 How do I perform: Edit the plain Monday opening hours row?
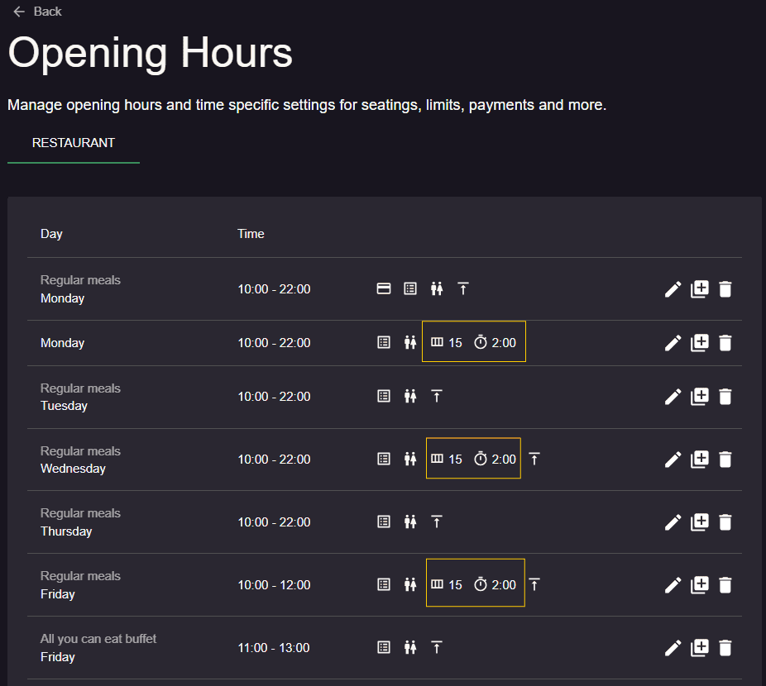(x=673, y=343)
